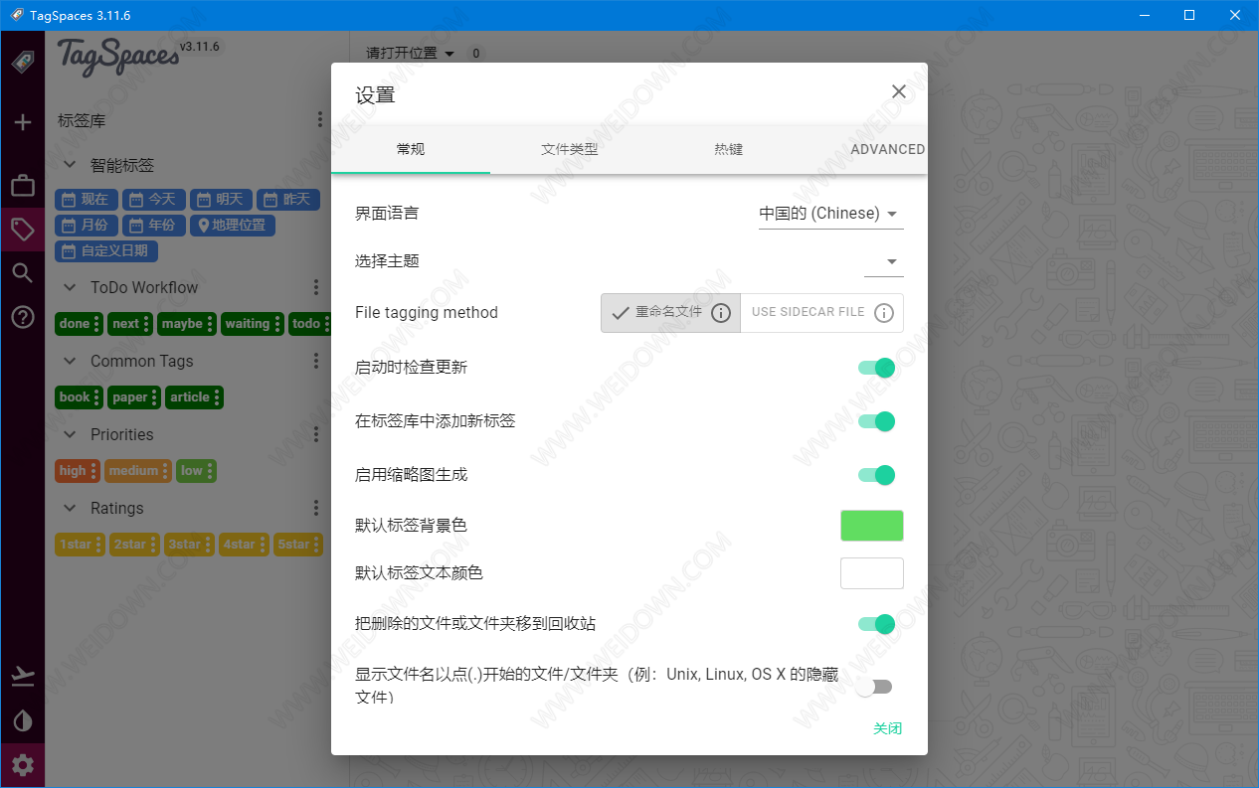
Task: Collapse the Priorities group
Action: point(70,434)
